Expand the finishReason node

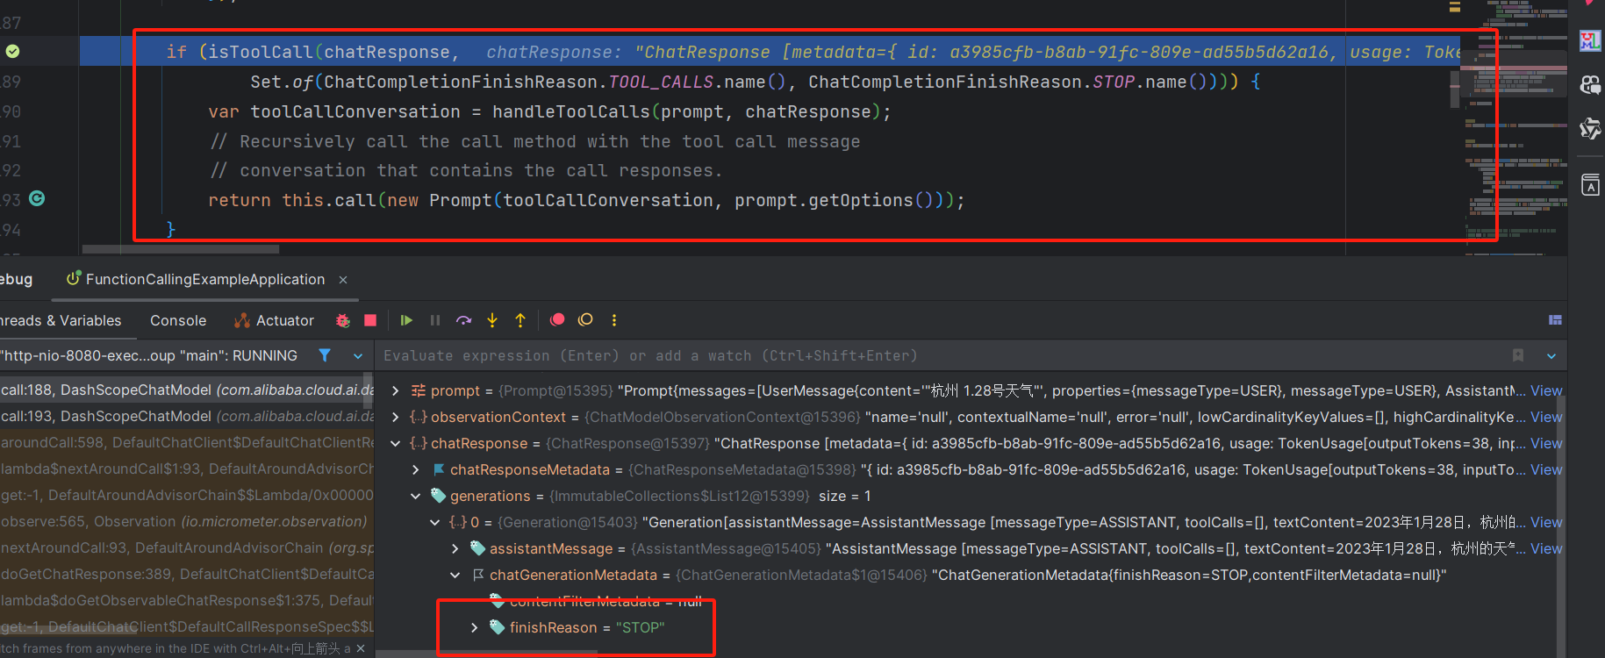pos(474,627)
